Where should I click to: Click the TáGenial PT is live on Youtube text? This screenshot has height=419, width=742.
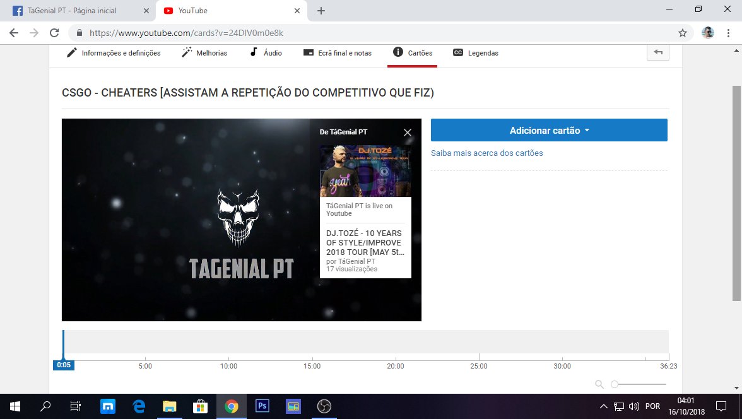coord(359,209)
